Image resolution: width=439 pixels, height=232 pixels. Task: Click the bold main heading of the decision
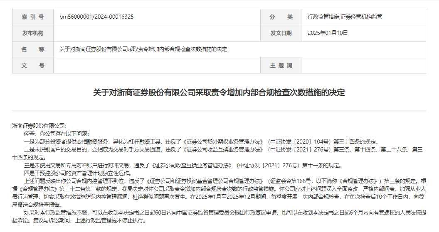coord(219,93)
